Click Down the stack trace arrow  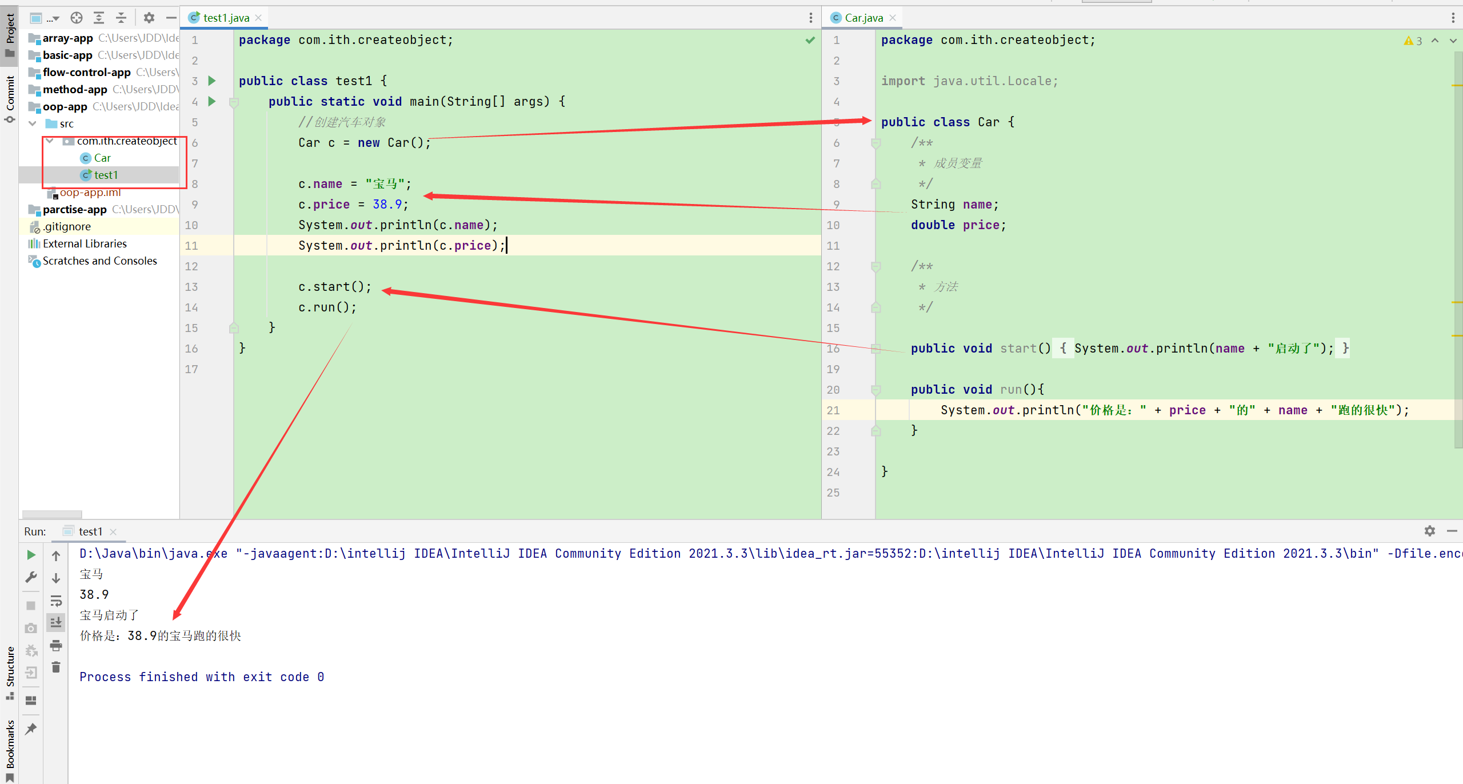(x=56, y=578)
